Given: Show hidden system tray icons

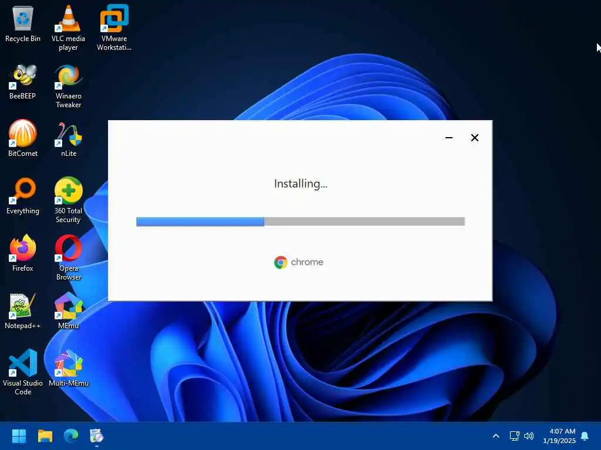Looking at the screenshot, I should [x=495, y=436].
